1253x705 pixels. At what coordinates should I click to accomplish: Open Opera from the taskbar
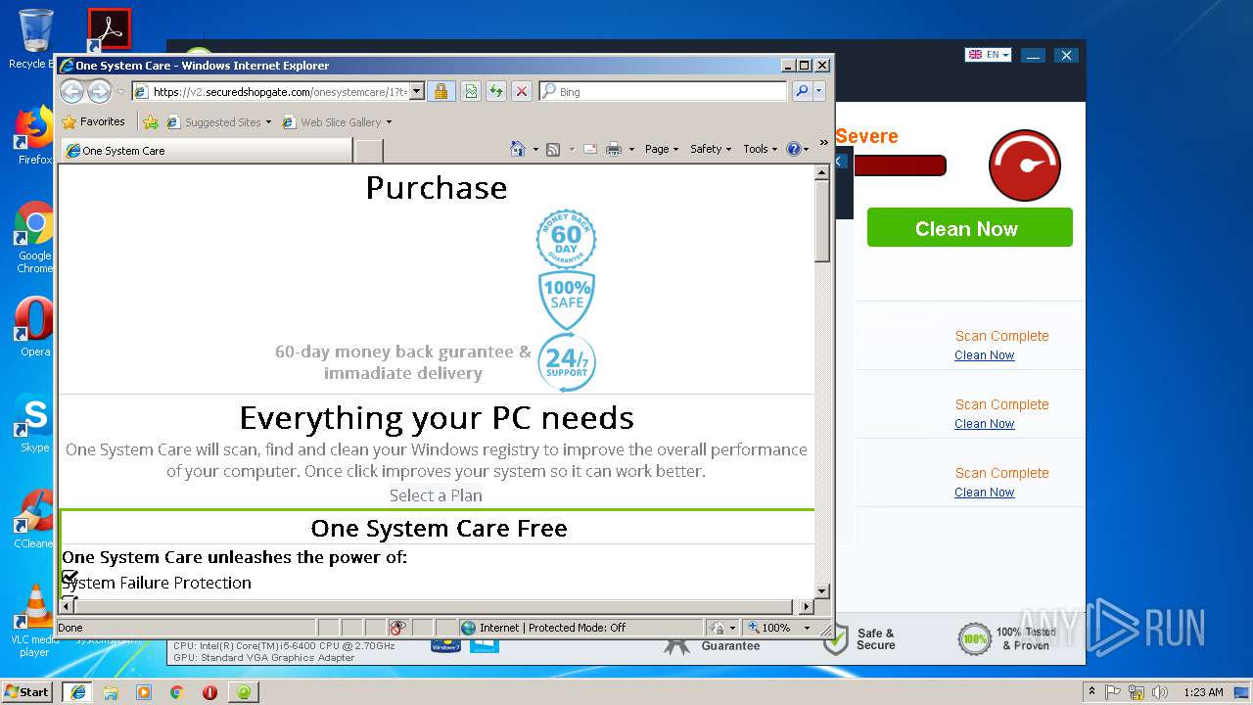pyautogui.click(x=209, y=692)
